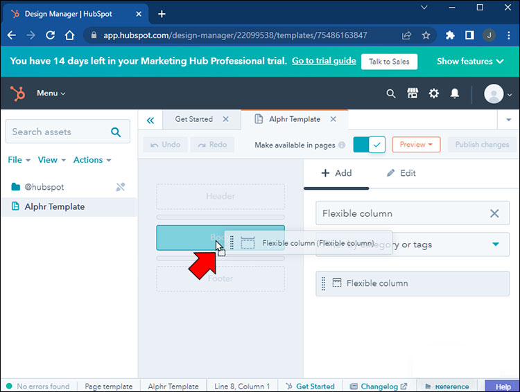Click the unpin icon beside @hubspot folder
Screen dimensions: 520x392
click(121, 187)
